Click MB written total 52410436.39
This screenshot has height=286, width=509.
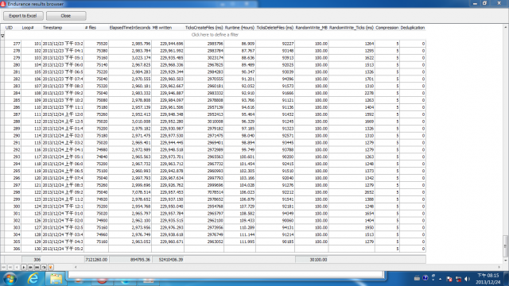pyautogui.click(x=168, y=260)
